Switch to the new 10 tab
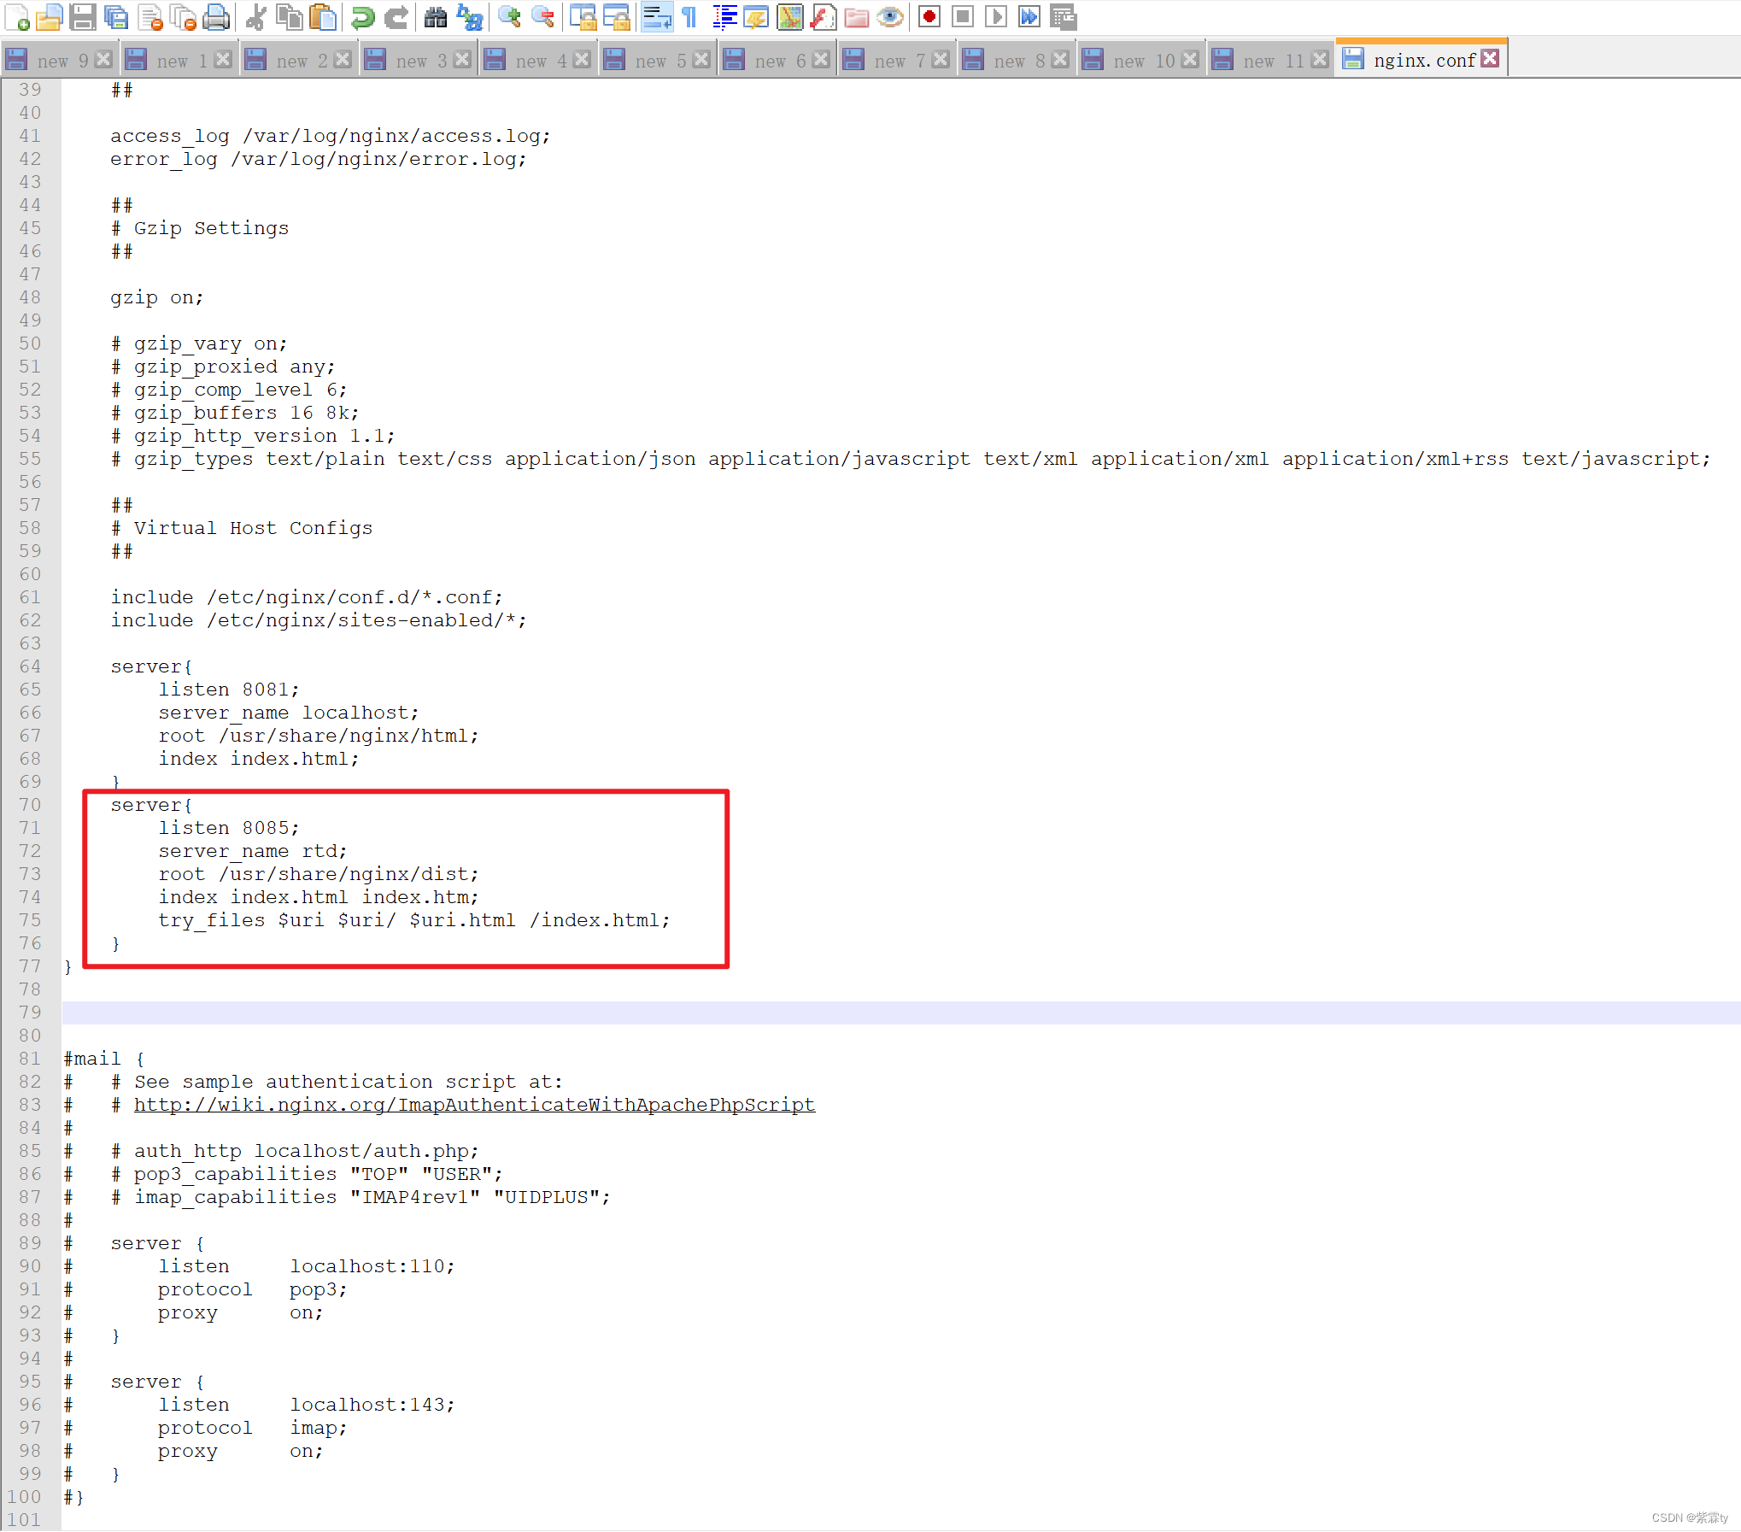 [1141, 61]
